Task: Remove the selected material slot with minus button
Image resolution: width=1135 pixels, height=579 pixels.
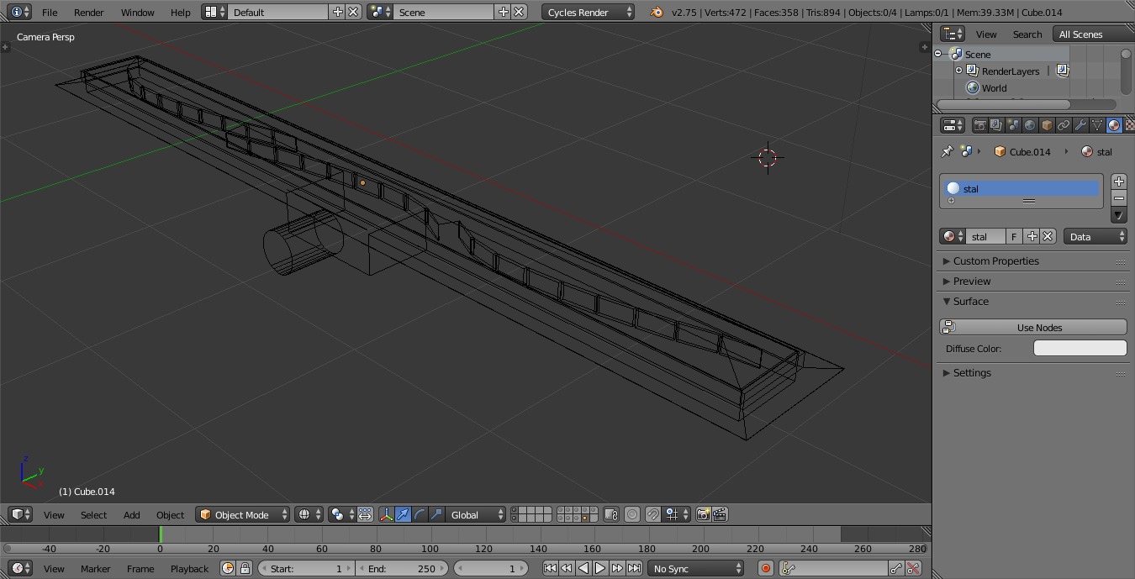Action: [1118, 197]
